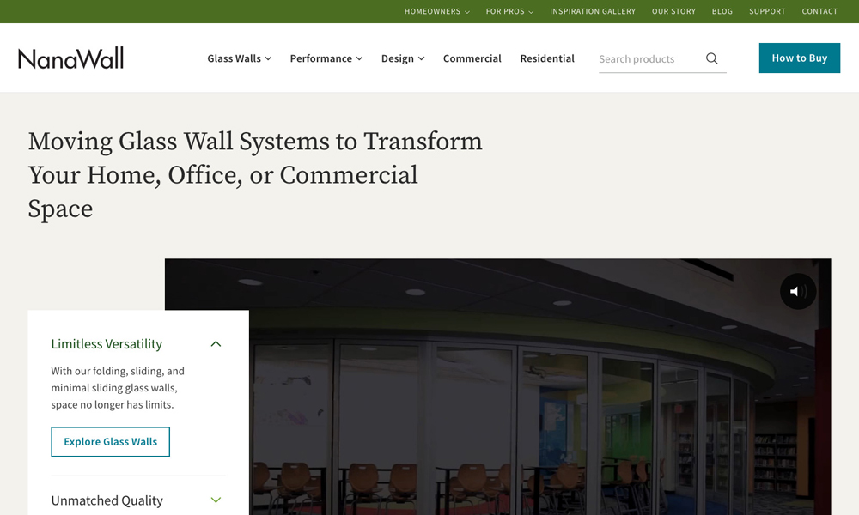The width and height of the screenshot is (859, 515).
Task: Click the NanaWall logo
Action: pos(71,58)
